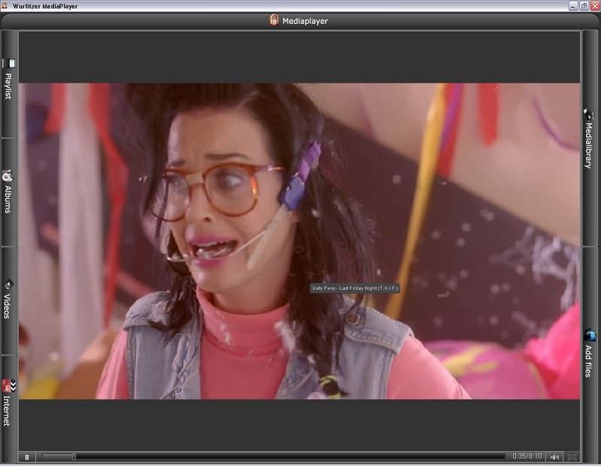This screenshot has height=466, width=601.
Task: Click the Internet panel icon
Action: (x=8, y=386)
